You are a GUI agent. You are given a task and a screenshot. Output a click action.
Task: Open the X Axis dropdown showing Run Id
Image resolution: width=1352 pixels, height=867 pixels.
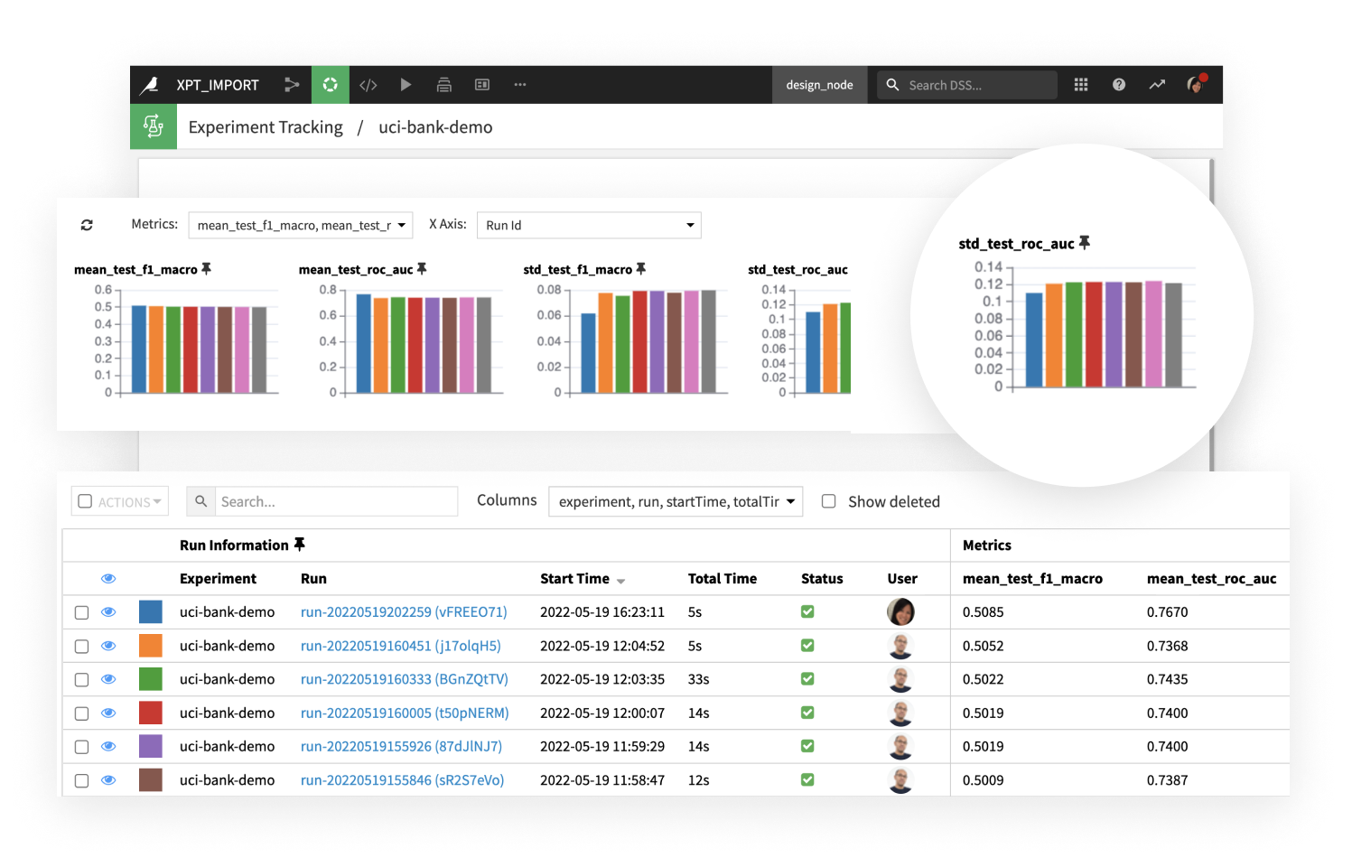588,225
